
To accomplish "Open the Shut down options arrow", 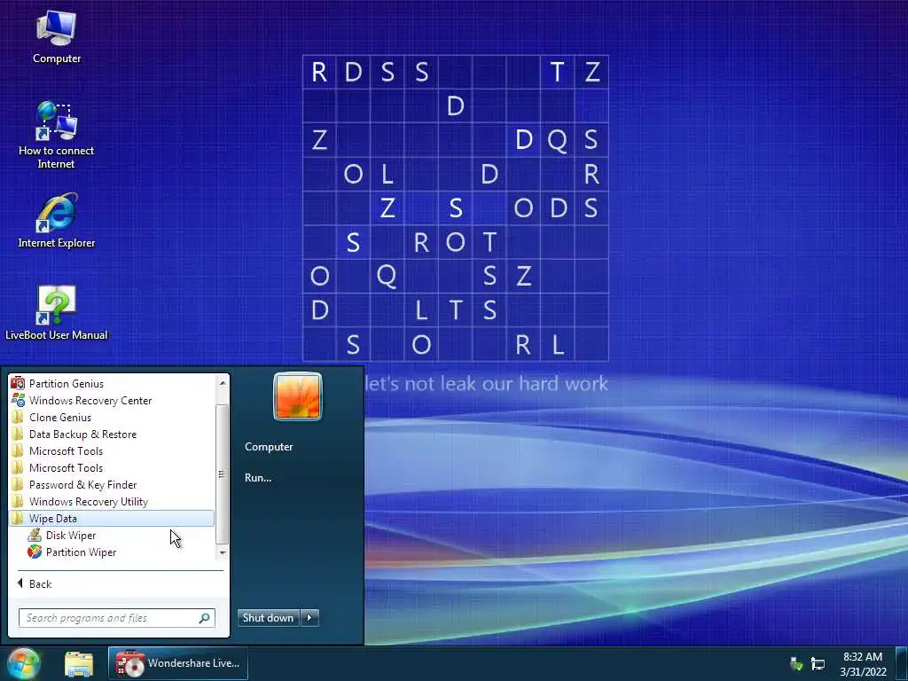I will point(309,618).
